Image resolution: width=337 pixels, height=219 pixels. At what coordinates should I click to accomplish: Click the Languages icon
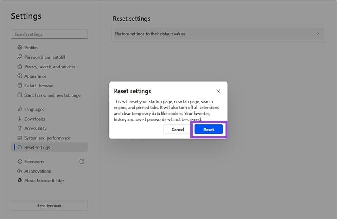pyautogui.click(x=20, y=110)
